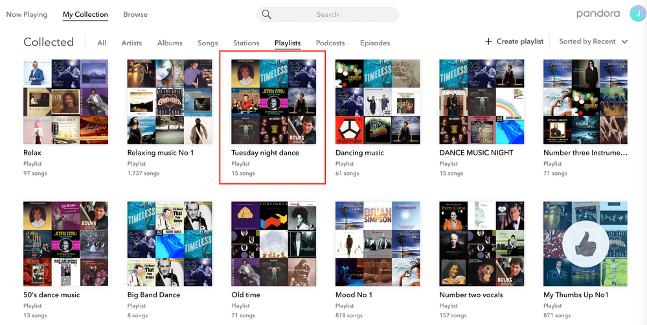Open the user profile avatar
The width and height of the screenshot is (647, 325).
(637, 14)
